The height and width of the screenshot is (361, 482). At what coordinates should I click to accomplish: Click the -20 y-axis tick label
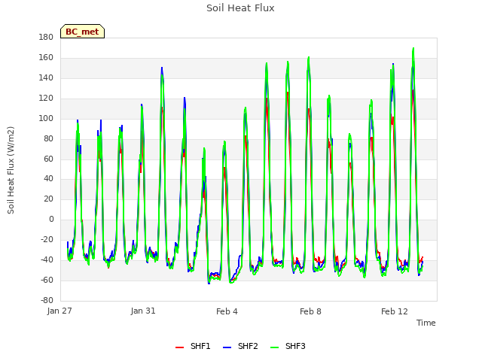(x=47, y=239)
